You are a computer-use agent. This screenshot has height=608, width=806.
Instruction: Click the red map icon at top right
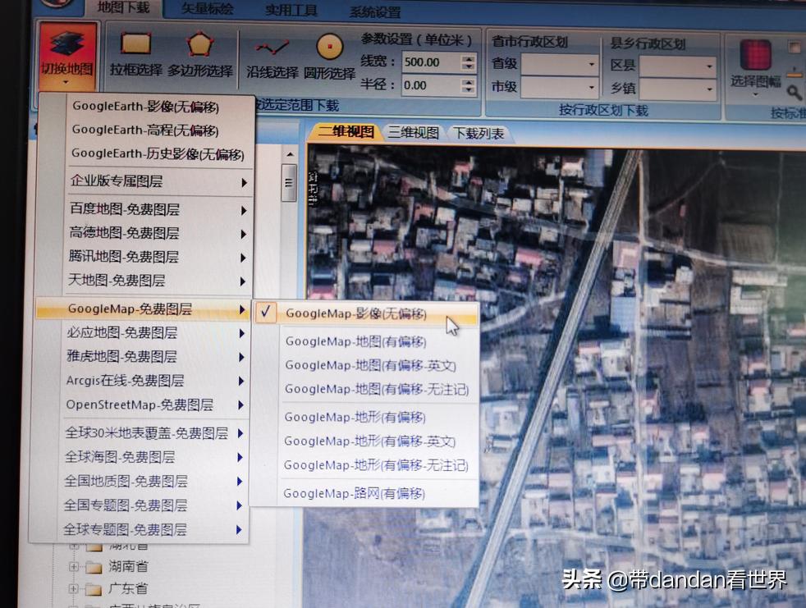[793, 46]
